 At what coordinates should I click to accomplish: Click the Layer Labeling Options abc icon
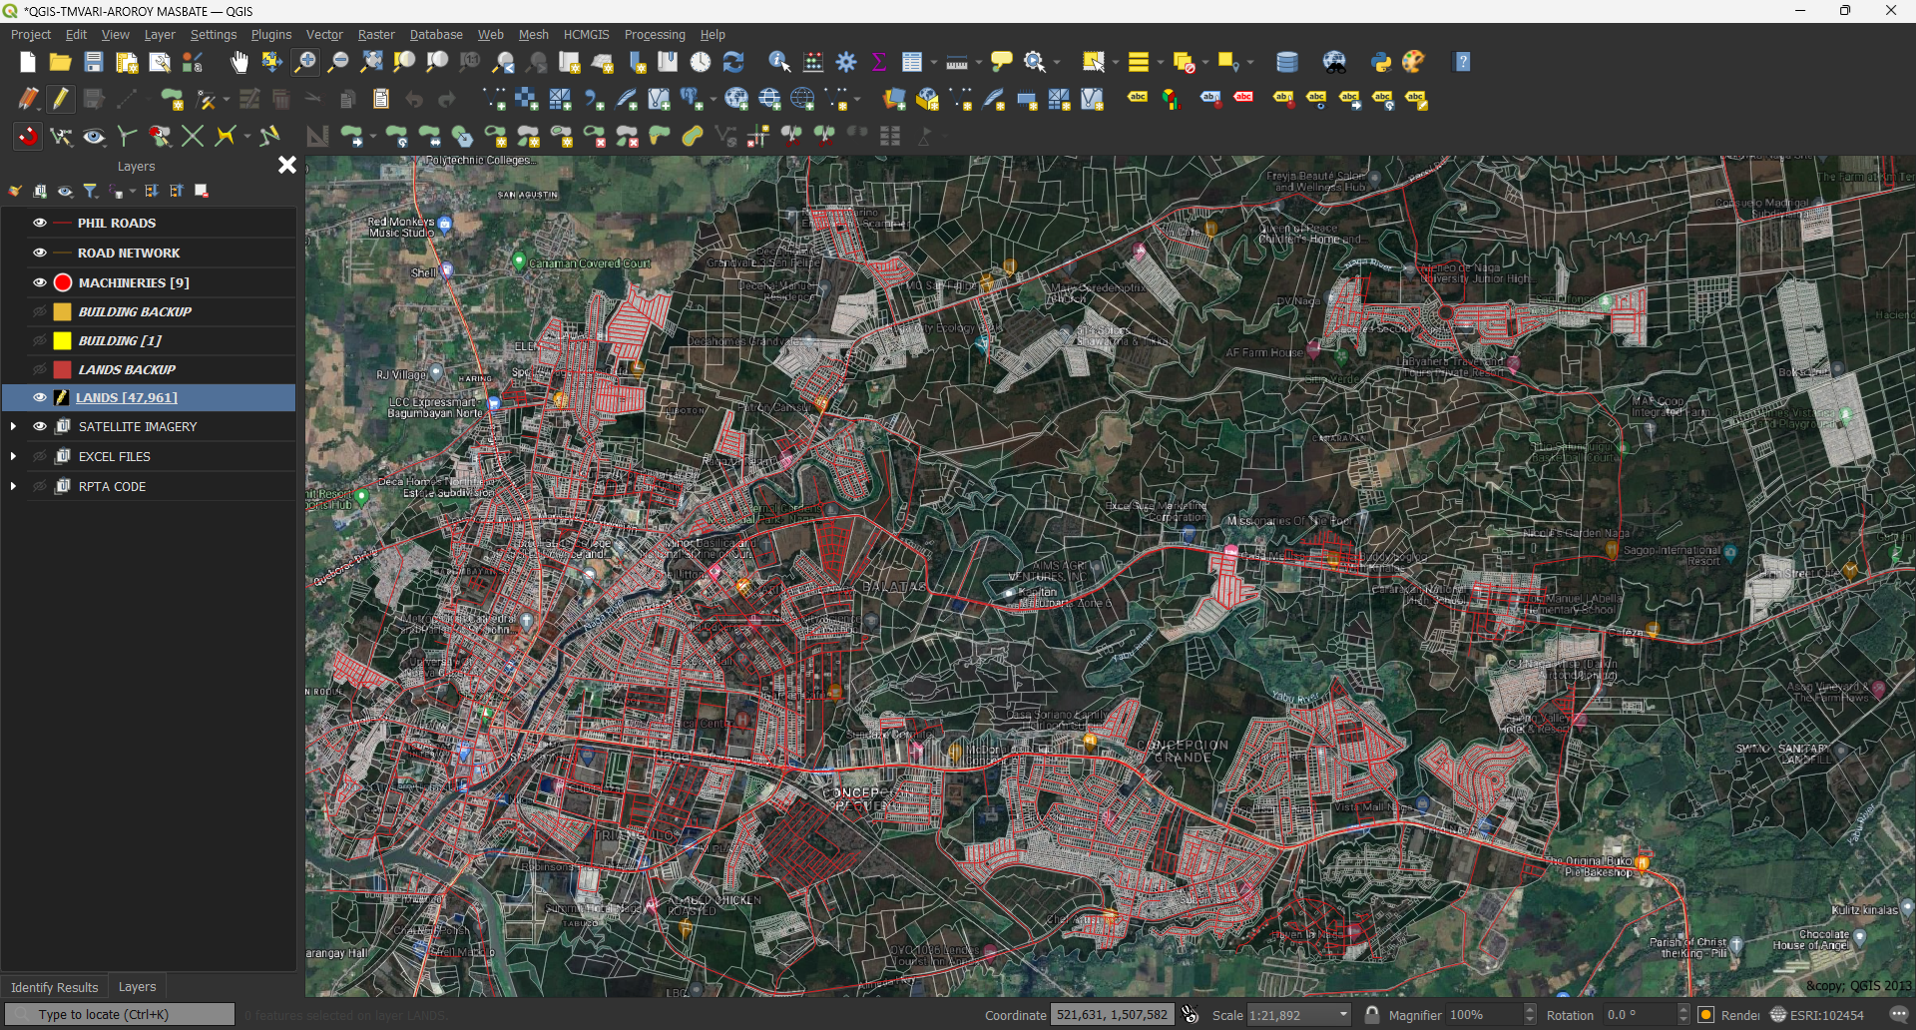pyautogui.click(x=1138, y=99)
